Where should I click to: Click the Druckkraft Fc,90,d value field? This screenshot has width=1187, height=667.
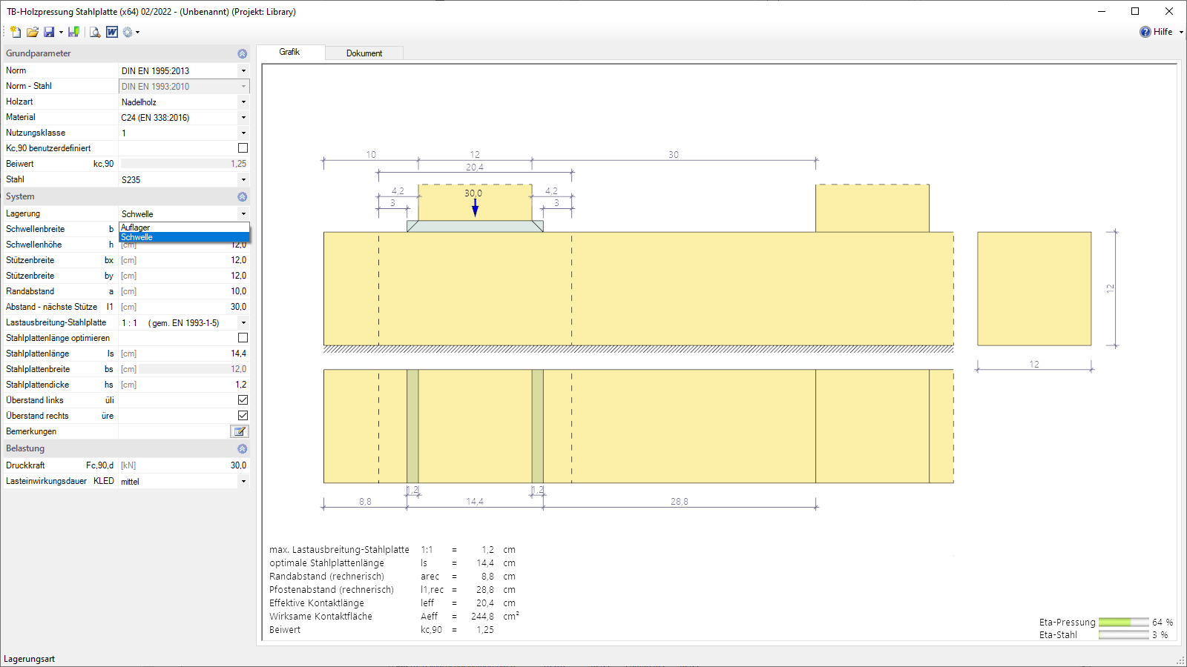[184, 465]
